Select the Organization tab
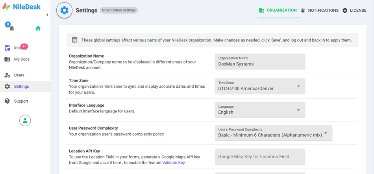The image size is (374, 174). tap(278, 11)
